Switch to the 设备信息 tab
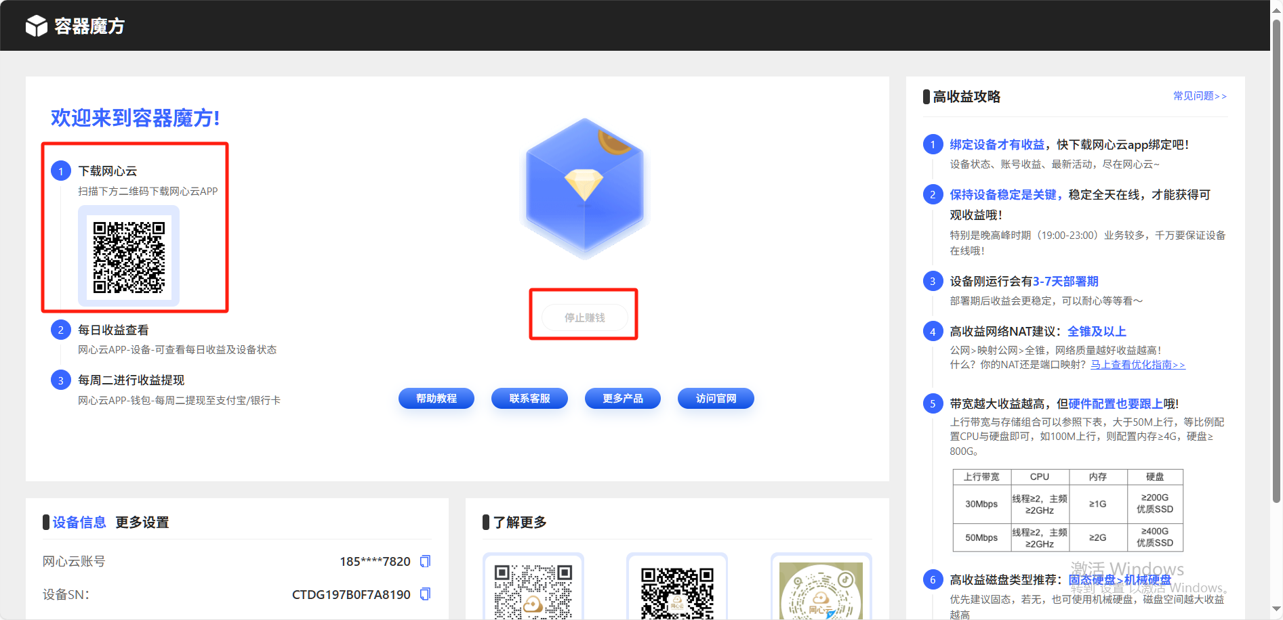Viewport: 1283px width, 620px height. coord(79,522)
